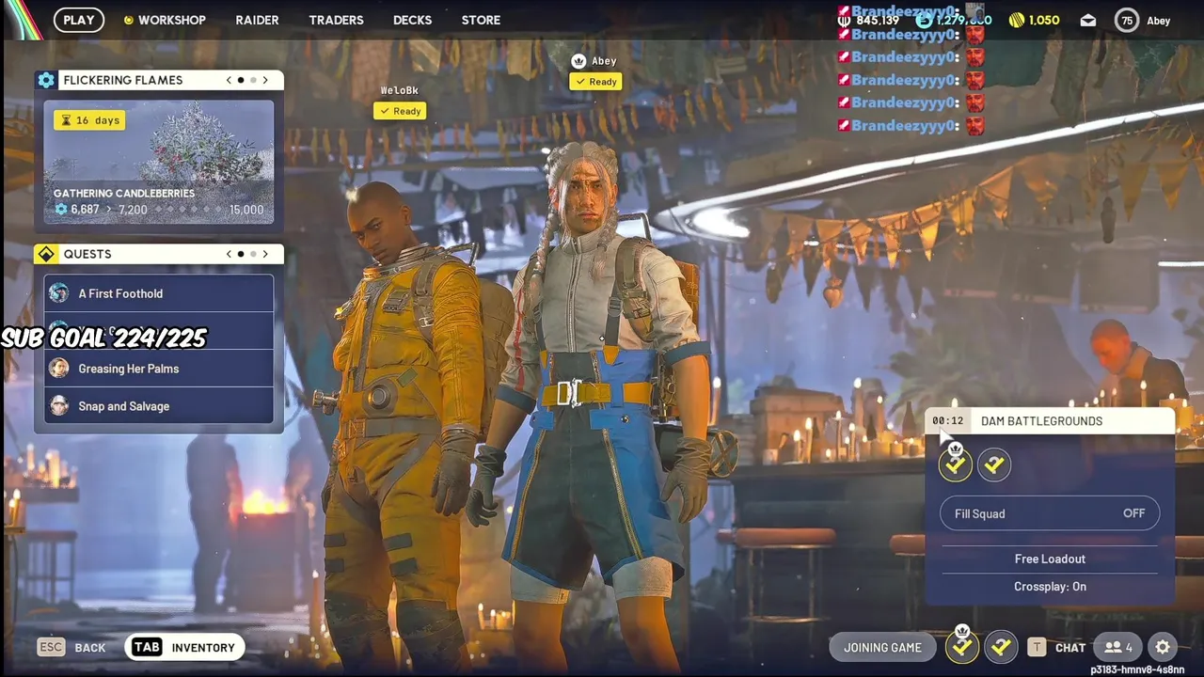Go to next Quests page

click(265, 254)
